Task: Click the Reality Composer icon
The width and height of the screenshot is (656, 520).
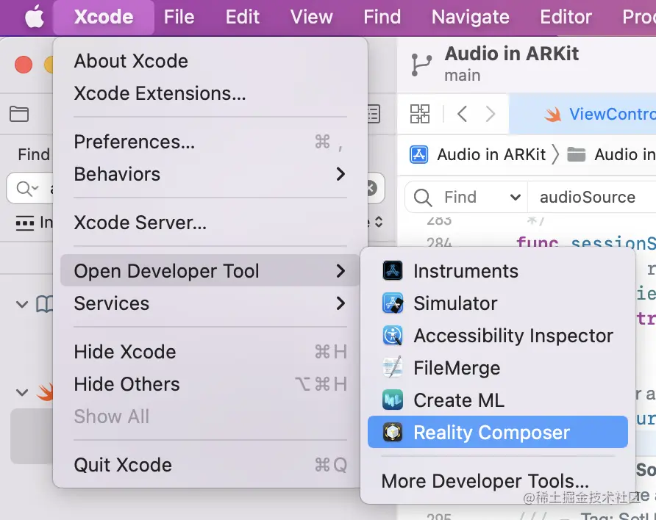Action: click(x=393, y=433)
